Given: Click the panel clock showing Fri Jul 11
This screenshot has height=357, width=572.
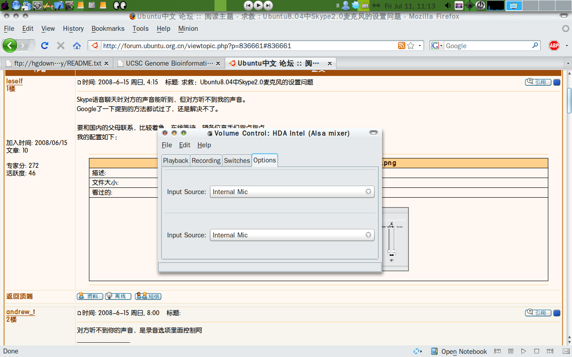Looking at the screenshot, I should 410,6.
